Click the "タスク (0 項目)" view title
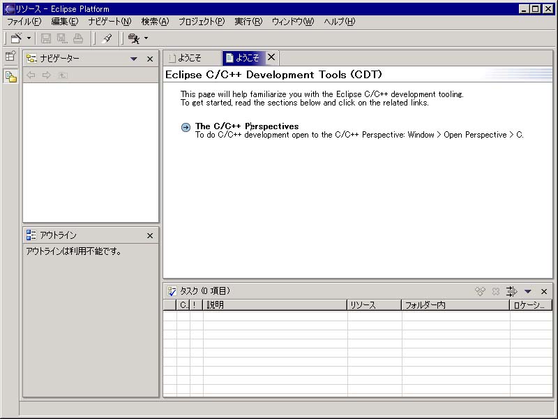The height and width of the screenshot is (419, 558). point(205,291)
